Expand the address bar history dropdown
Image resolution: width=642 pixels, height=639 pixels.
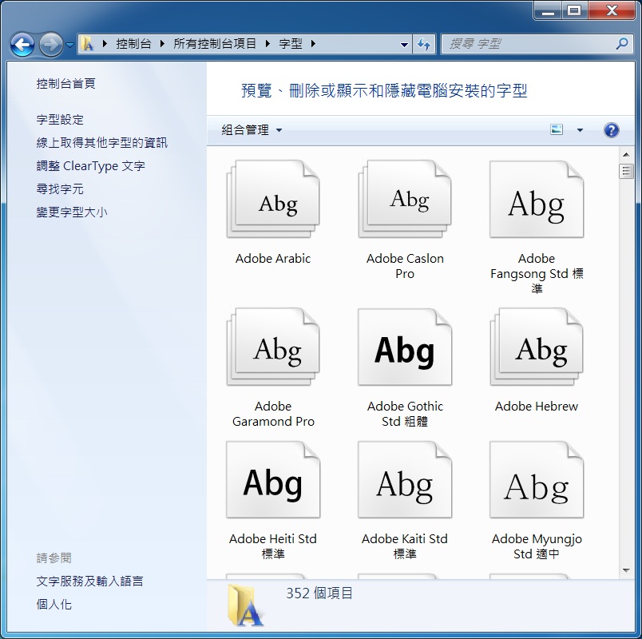click(x=404, y=44)
